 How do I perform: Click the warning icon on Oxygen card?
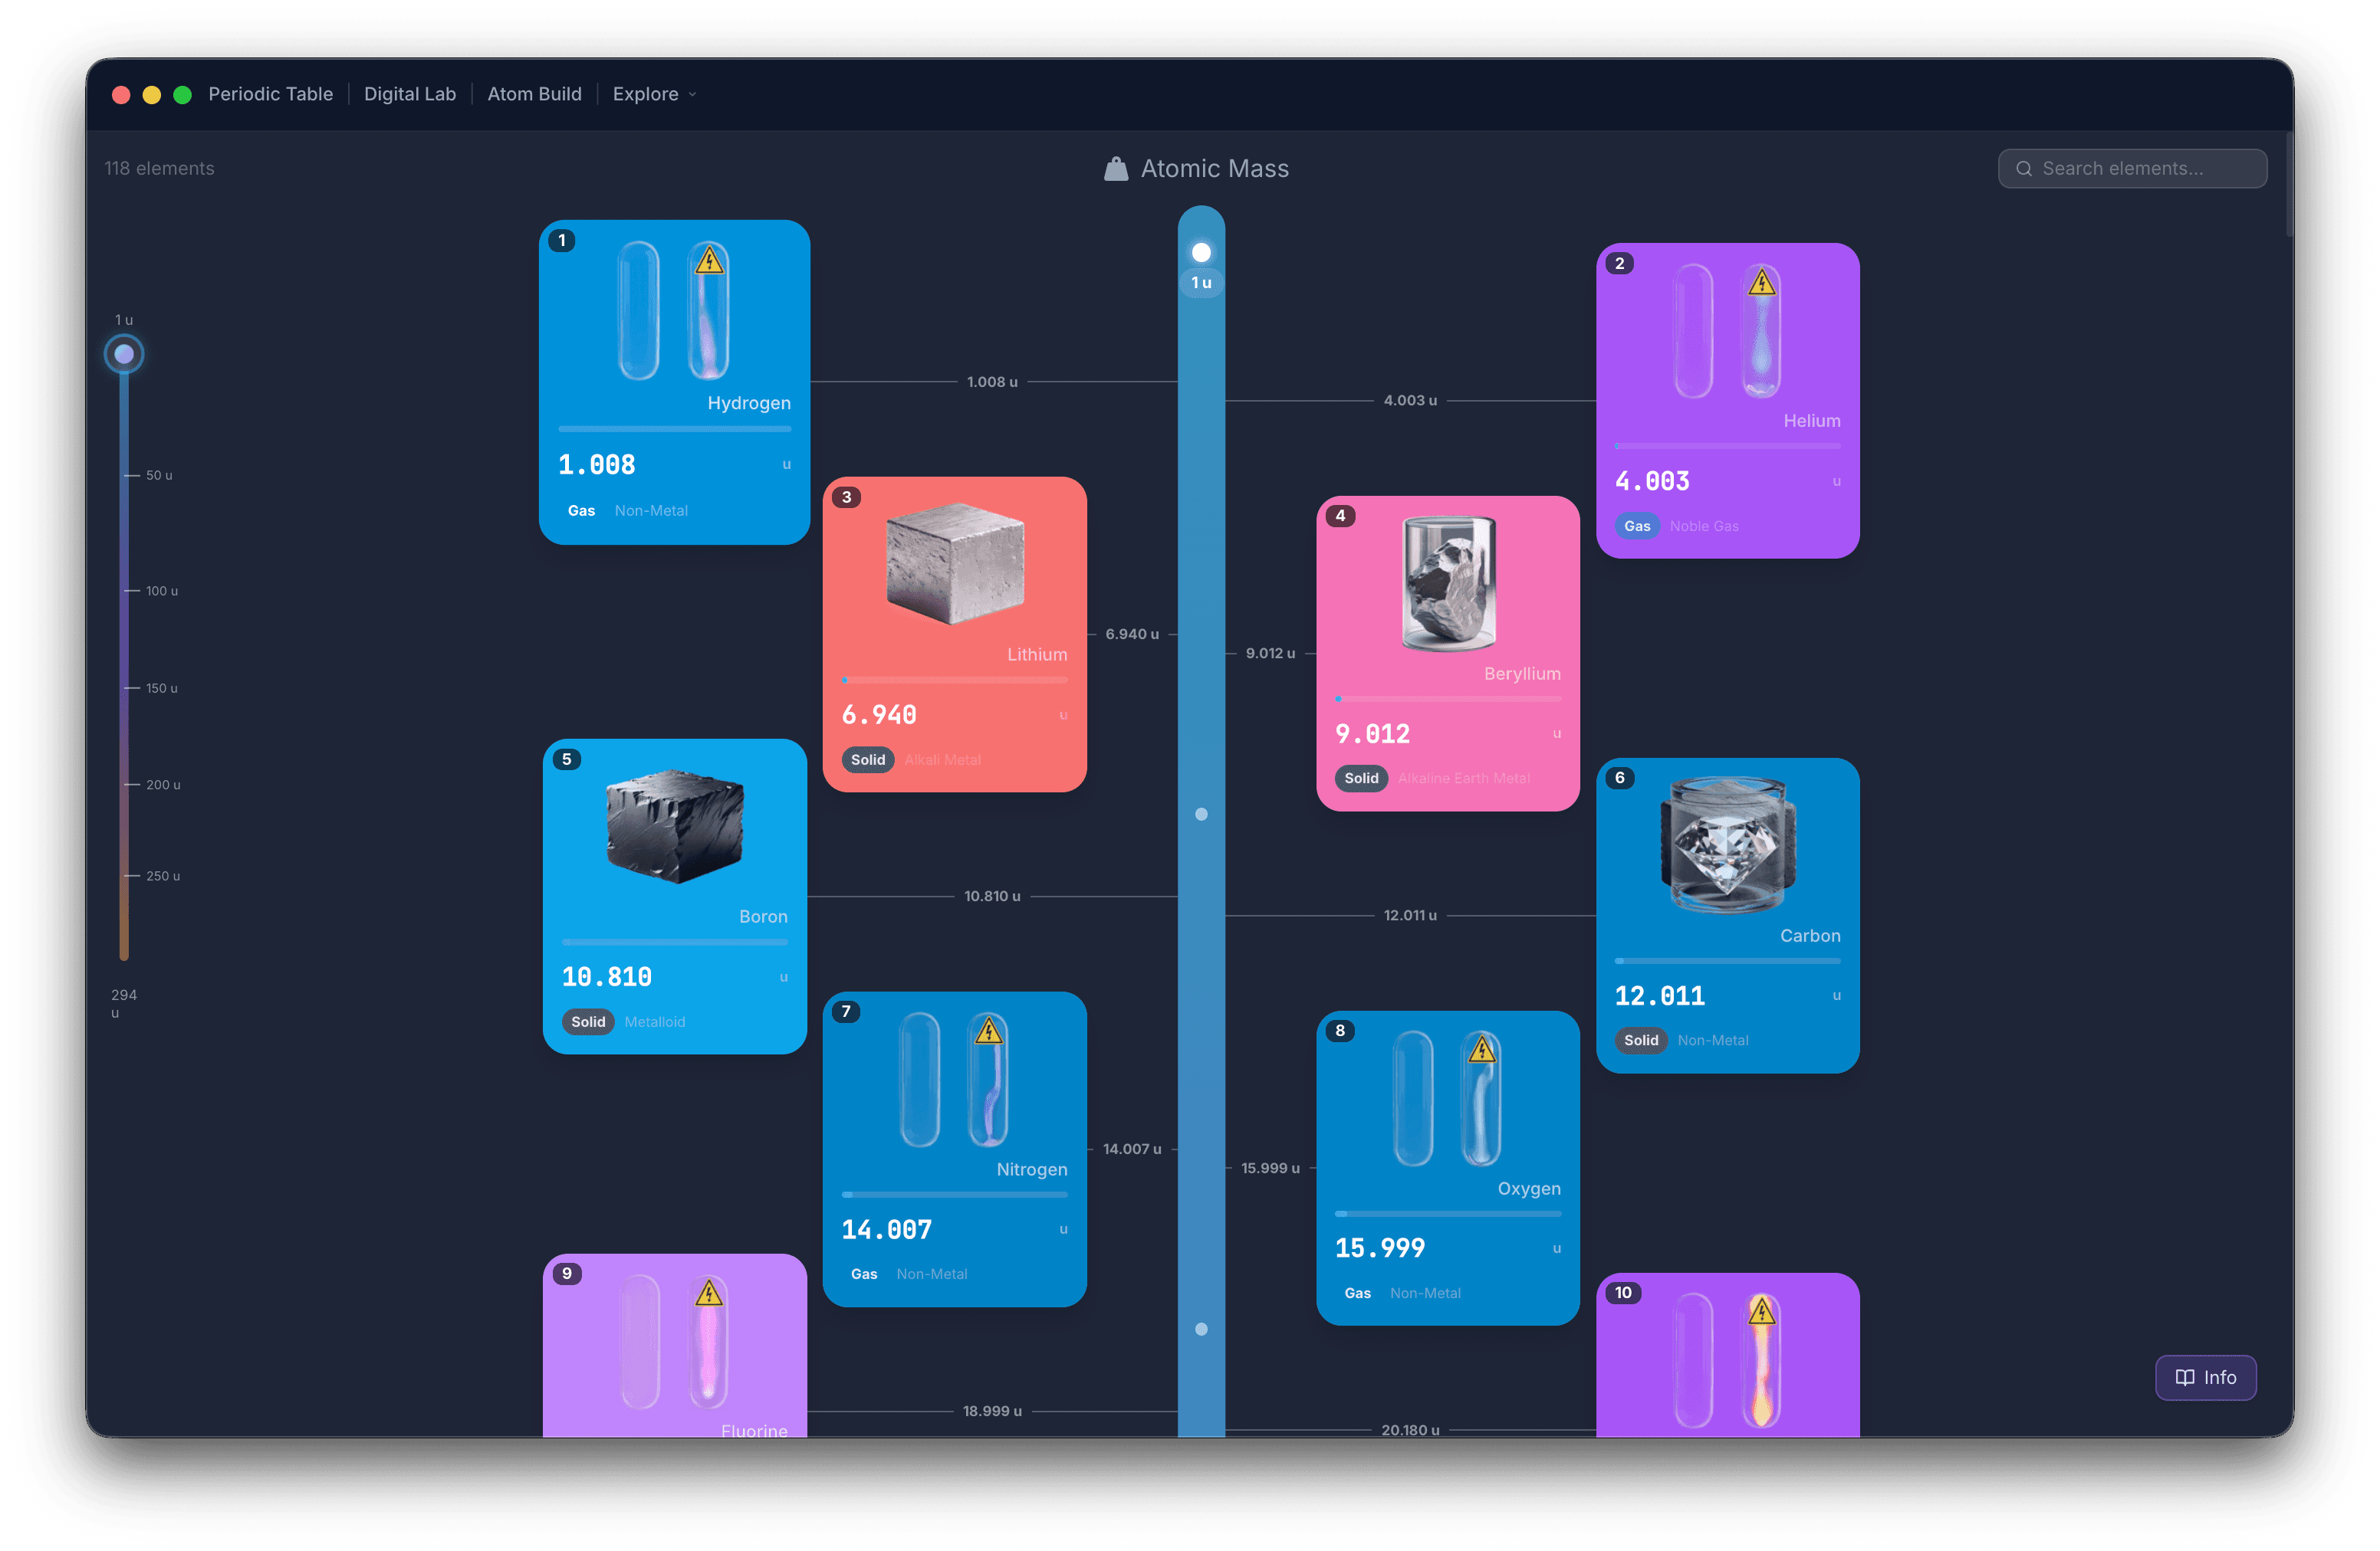coord(1481,1049)
